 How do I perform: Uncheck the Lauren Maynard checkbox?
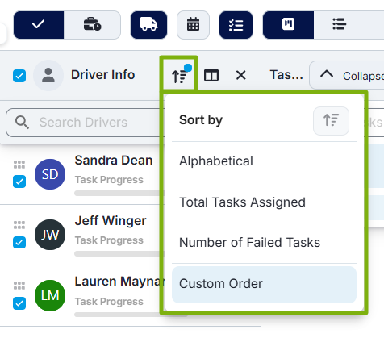(x=19, y=303)
